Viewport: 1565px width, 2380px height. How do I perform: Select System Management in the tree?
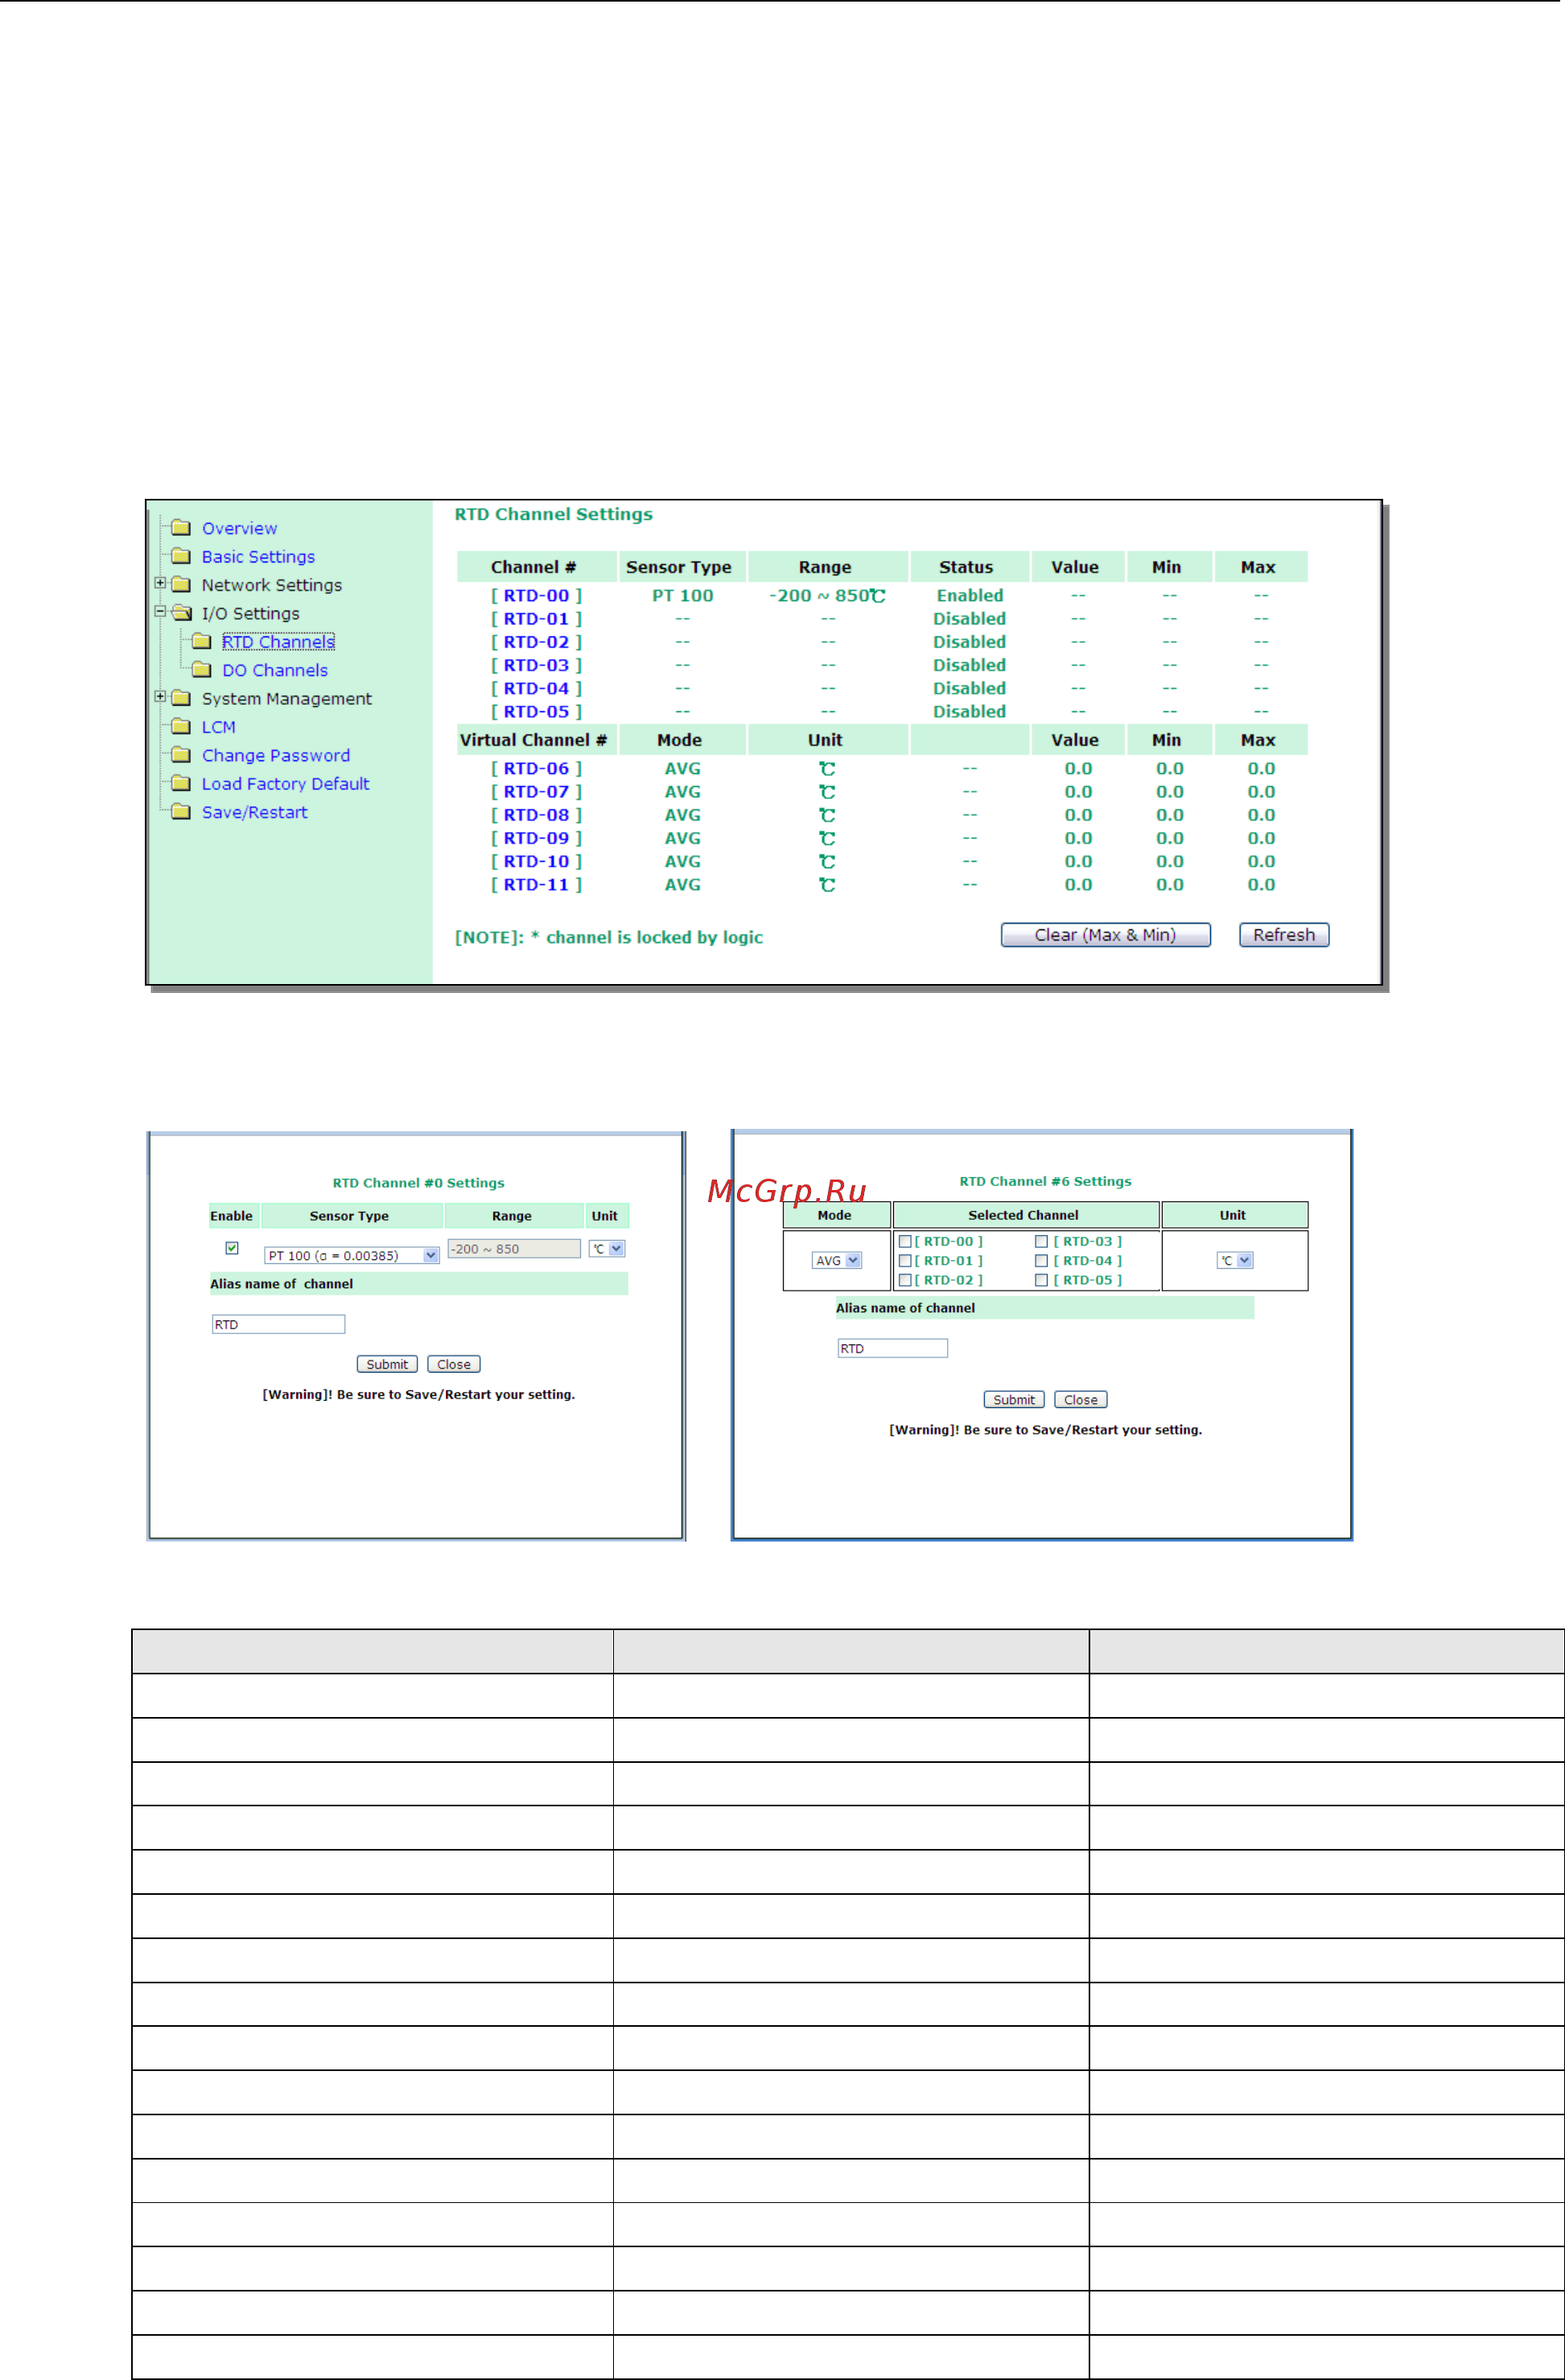pos(286,699)
